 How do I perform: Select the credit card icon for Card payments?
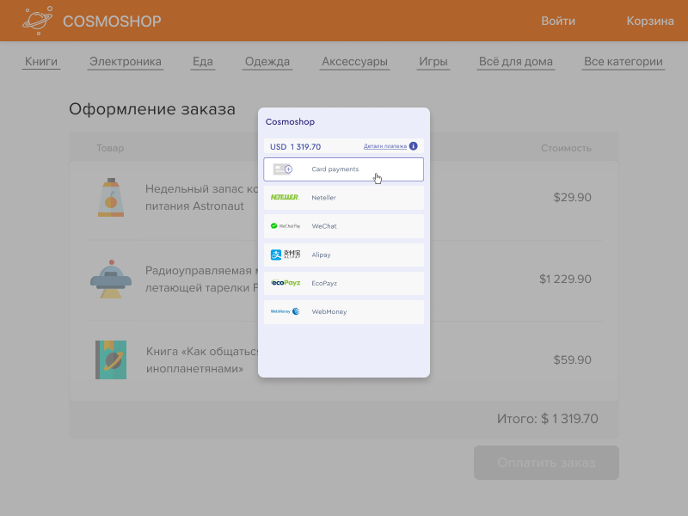[x=283, y=169]
